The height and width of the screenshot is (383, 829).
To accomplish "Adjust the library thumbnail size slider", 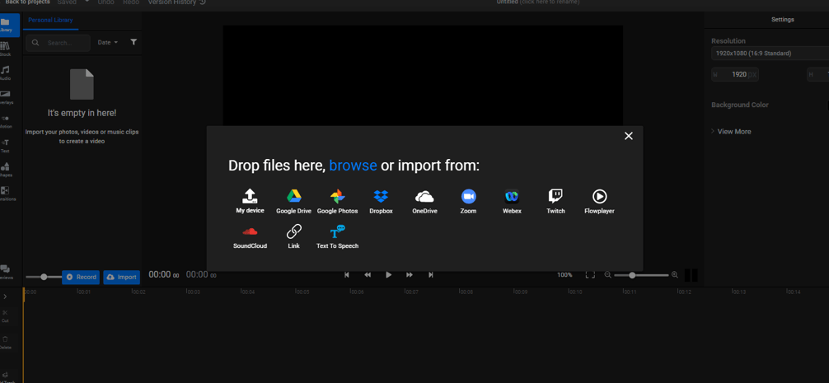I will (x=44, y=277).
